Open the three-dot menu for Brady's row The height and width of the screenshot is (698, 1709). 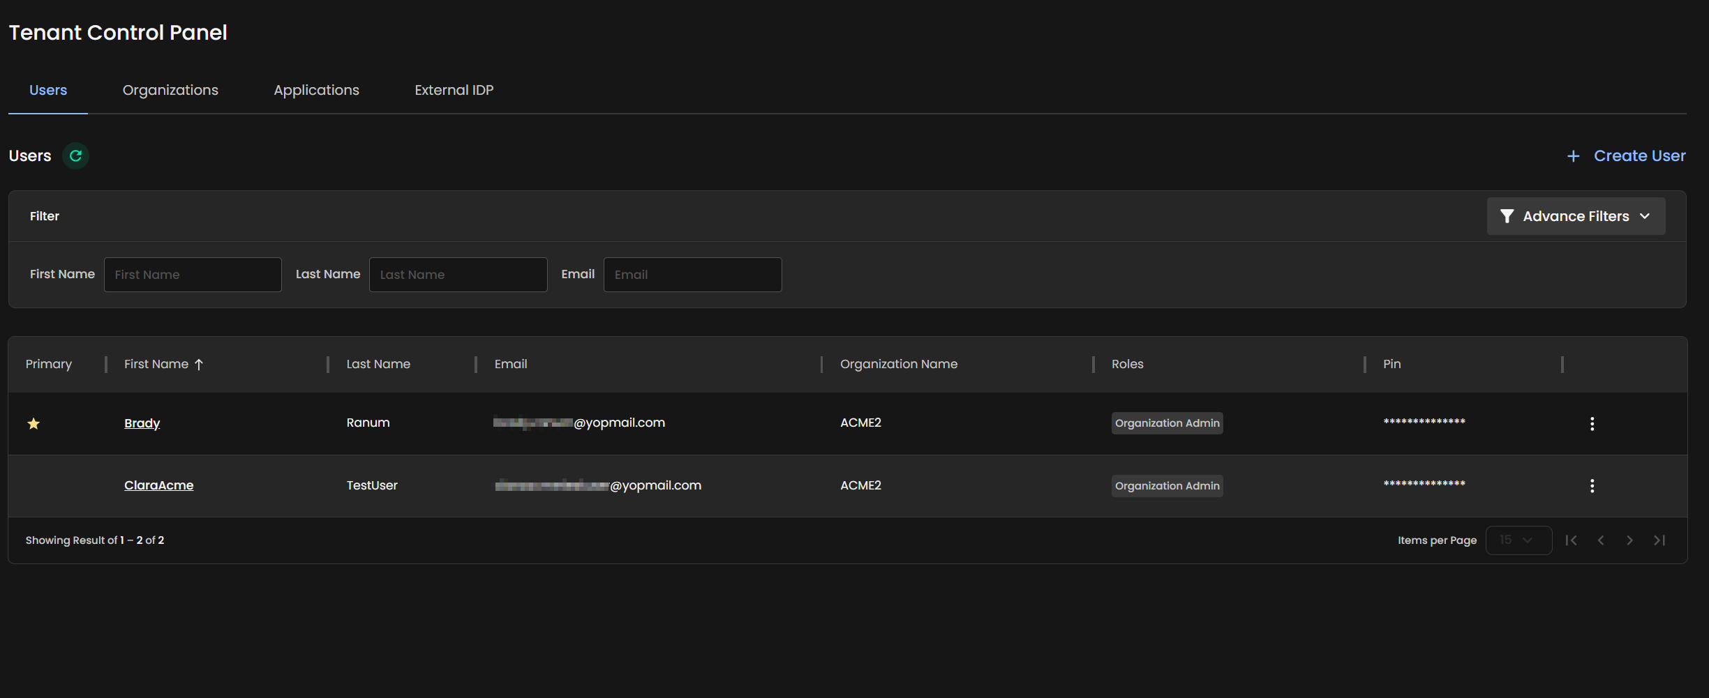tap(1592, 423)
